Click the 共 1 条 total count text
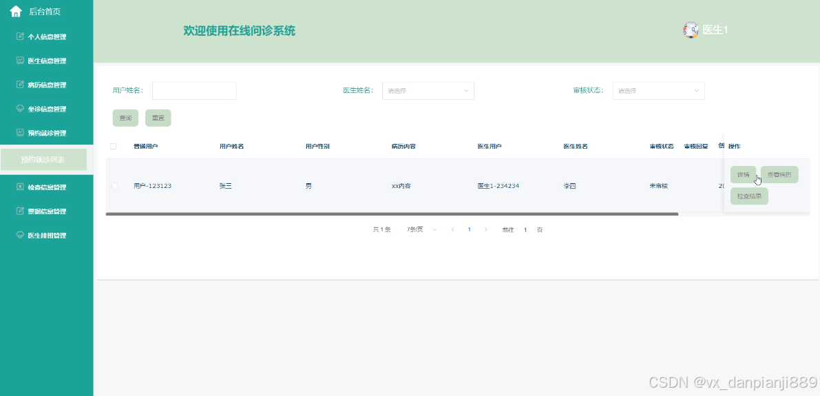The width and height of the screenshot is (820, 396). tap(381, 229)
